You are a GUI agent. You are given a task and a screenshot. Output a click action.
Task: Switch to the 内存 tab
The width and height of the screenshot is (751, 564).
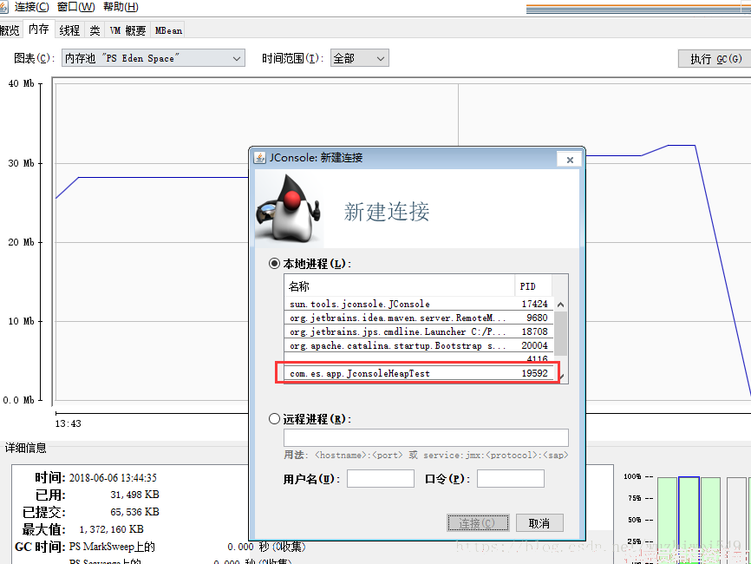[x=39, y=30]
